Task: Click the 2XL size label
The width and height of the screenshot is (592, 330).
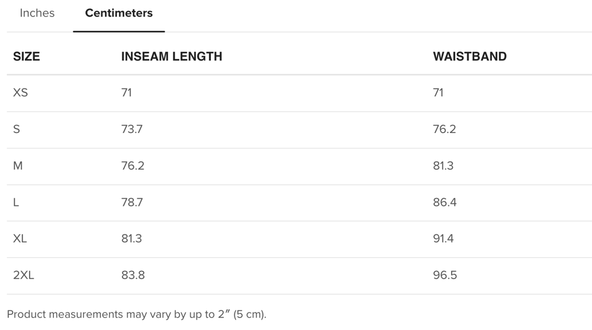Action: pos(24,276)
